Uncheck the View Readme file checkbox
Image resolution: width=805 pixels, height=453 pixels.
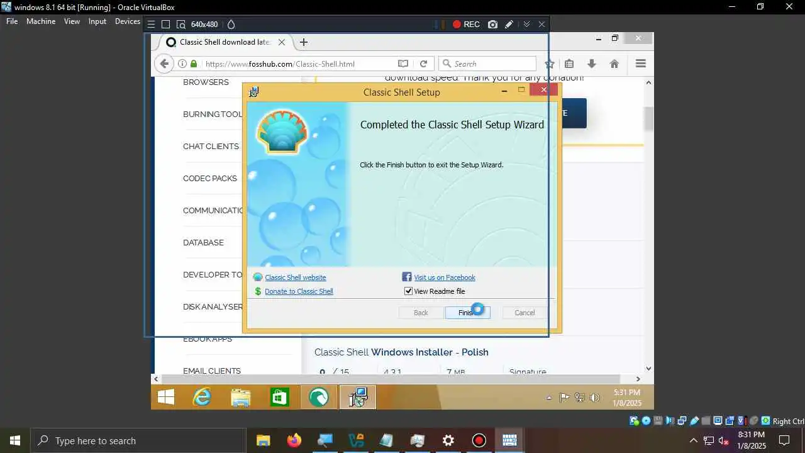coord(408,291)
